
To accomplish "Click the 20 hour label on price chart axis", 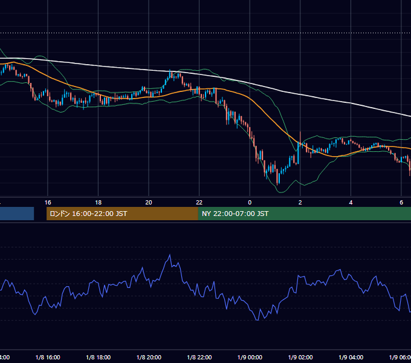I will point(149,203).
